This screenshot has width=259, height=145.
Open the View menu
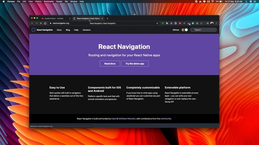(x=31, y=2)
